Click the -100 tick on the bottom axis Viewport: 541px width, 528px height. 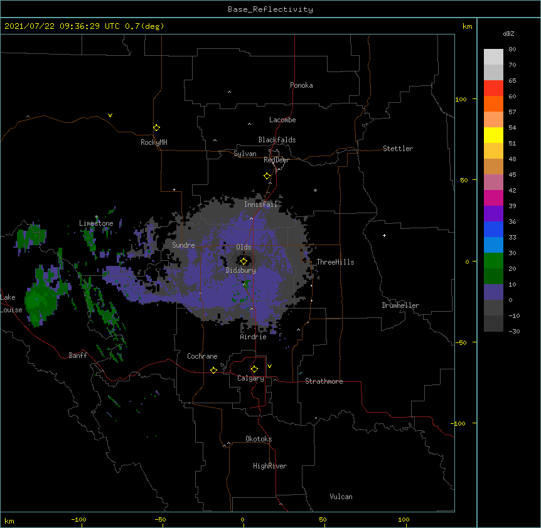point(78,519)
